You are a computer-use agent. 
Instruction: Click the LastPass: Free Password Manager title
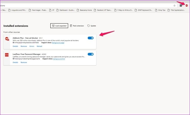click(x=27, y=54)
